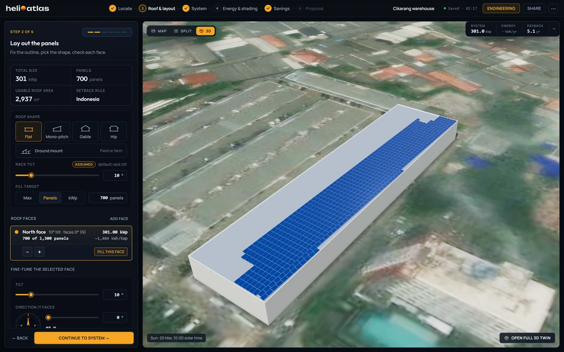The width and height of the screenshot is (564, 352).
Task: Select the North face card
Action: click(x=71, y=243)
